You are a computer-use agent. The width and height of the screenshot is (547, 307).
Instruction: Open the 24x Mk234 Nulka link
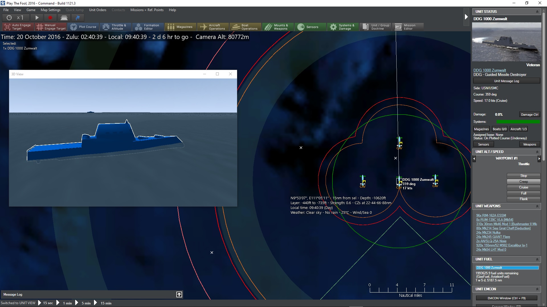(x=488, y=233)
